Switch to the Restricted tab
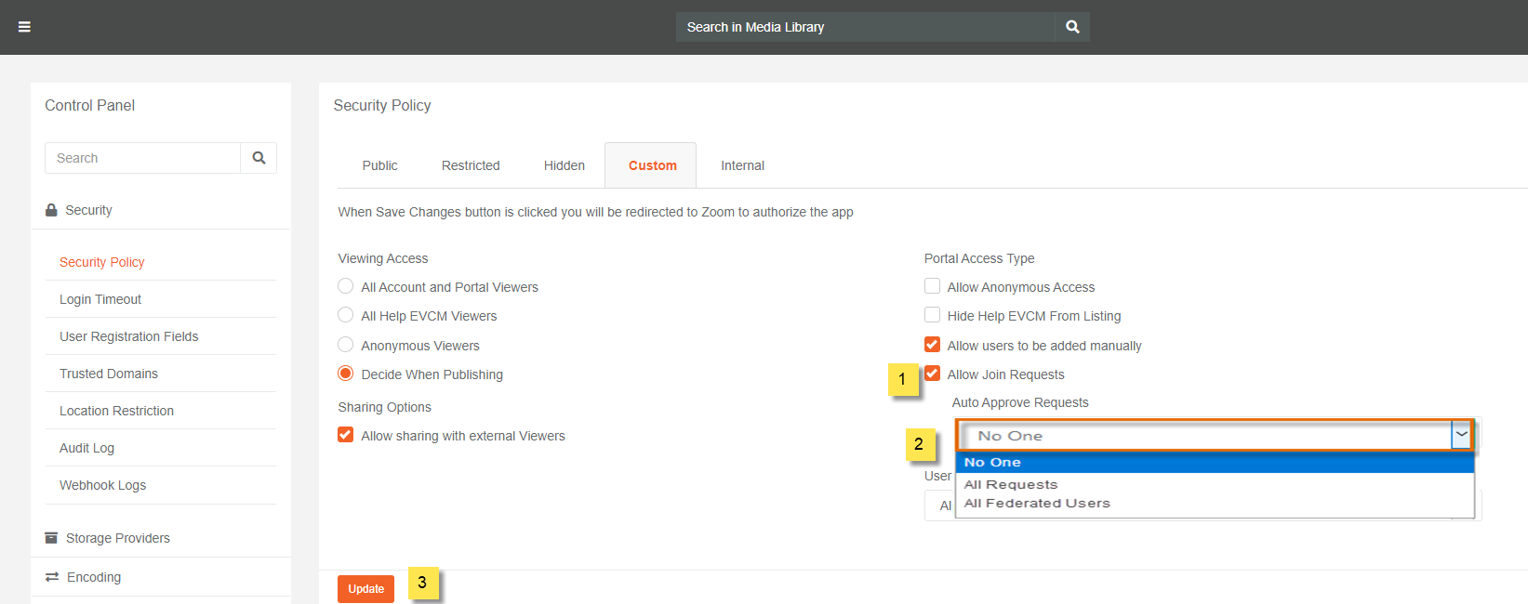This screenshot has height=604, width=1528. pyautogui.click(x=471, y=165)
